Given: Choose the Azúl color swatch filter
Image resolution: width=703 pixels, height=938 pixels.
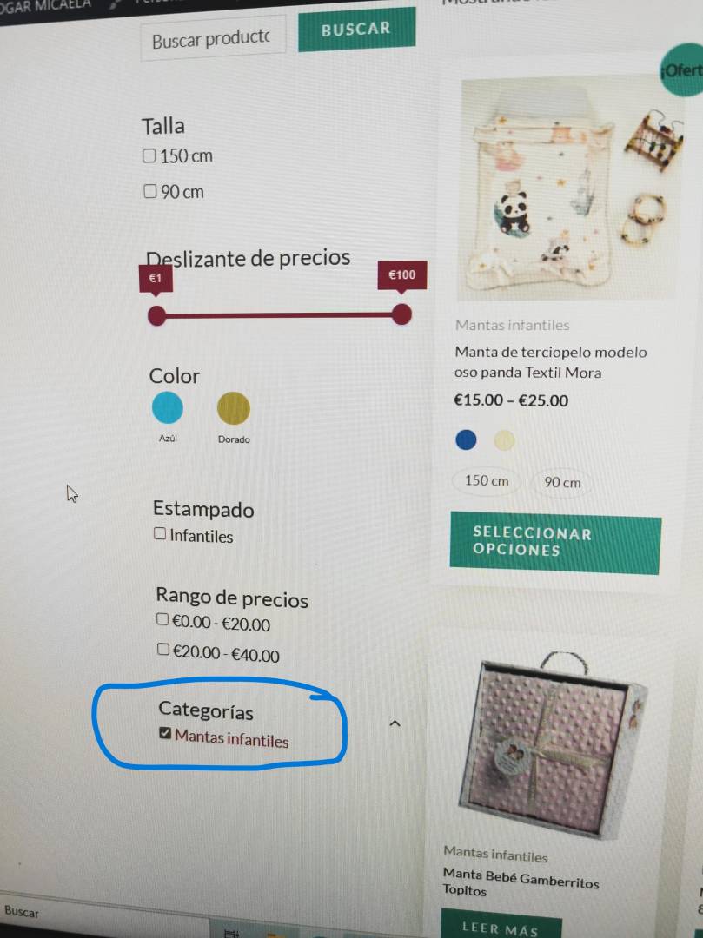Looking at the screenshot, I should coord(168,408).
